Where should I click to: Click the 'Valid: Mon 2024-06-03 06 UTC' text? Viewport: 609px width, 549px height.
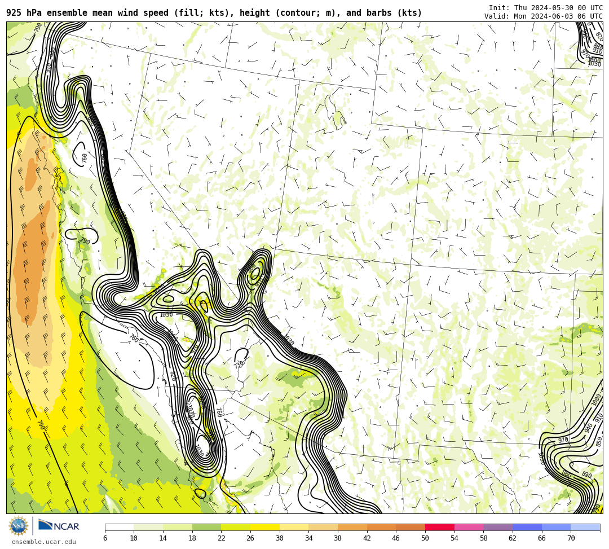544,16
